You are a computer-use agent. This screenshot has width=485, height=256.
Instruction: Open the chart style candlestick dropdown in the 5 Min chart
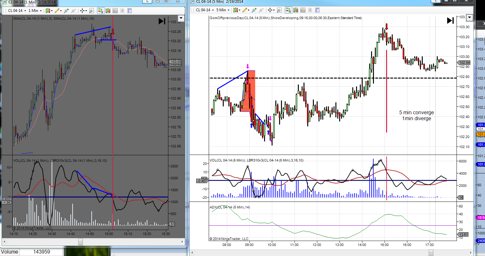(236, 10)
